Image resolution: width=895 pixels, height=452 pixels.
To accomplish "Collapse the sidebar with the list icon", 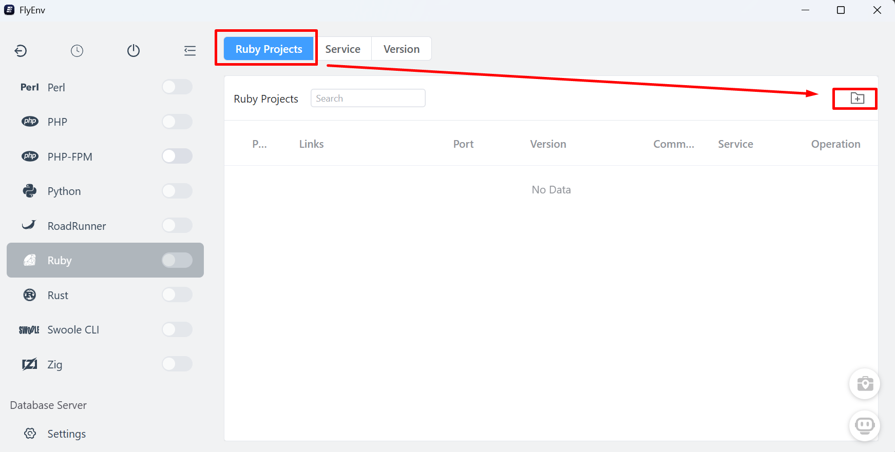I will 190,50.
